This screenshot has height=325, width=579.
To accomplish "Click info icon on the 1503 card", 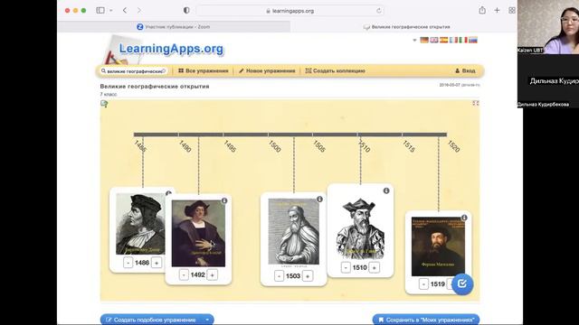I will (319, 199).
